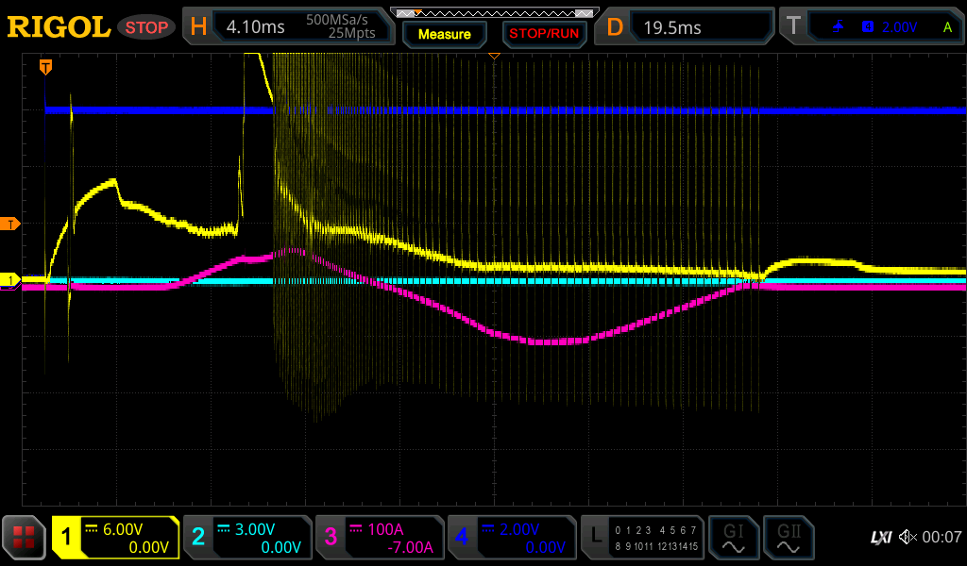Click the orange trigger position marker at top
Image resolution: width=967 pixels, height=566 pixels.
(x=44, y=67)
